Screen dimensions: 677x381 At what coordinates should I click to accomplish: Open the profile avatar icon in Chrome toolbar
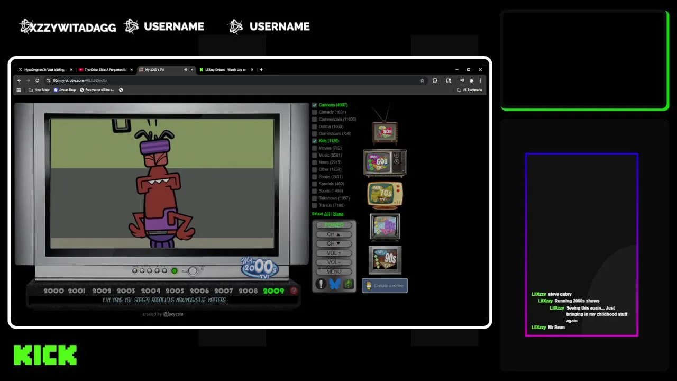pos(471,80)
